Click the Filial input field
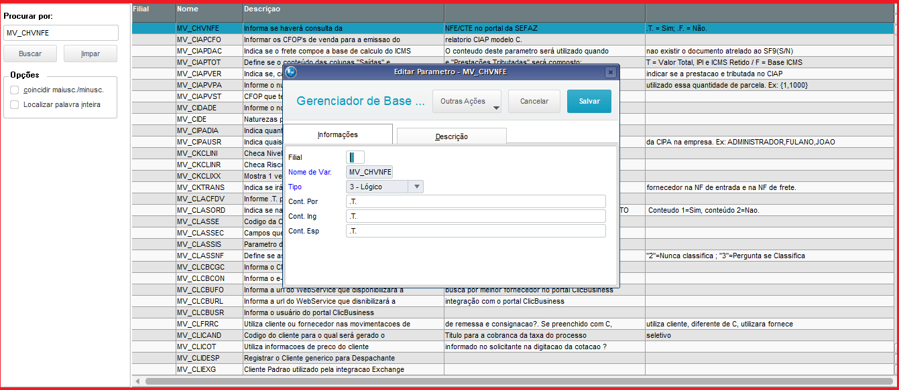The height and width of the screenshot is (390, 899). (355, 157)
